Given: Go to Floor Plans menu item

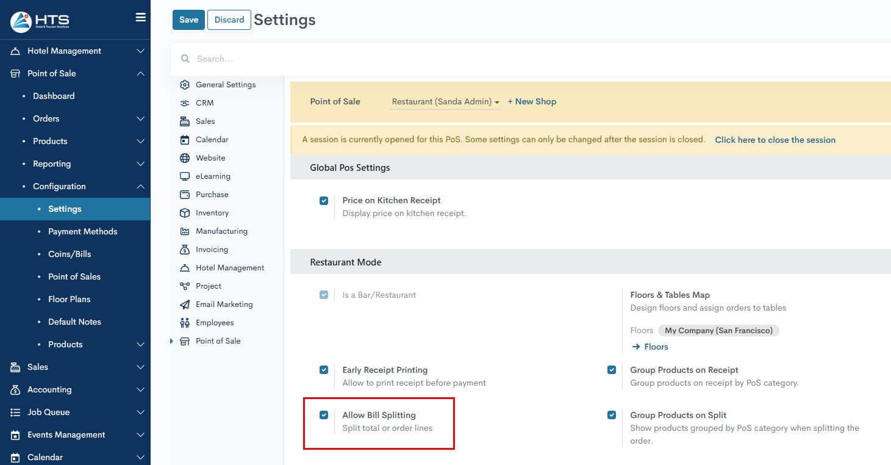Looking at the screenshot, I should [x=70, y=299].
